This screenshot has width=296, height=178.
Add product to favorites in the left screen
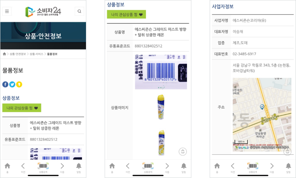(x=22, y=108)
